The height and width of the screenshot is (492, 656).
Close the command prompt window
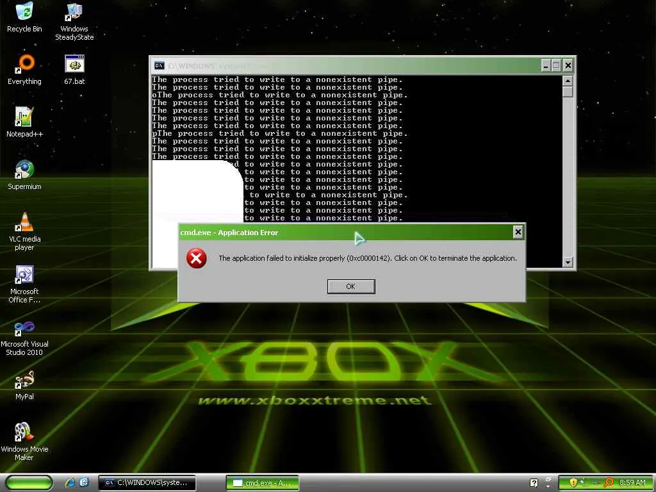pyautogui.click(x=568, y=65)
